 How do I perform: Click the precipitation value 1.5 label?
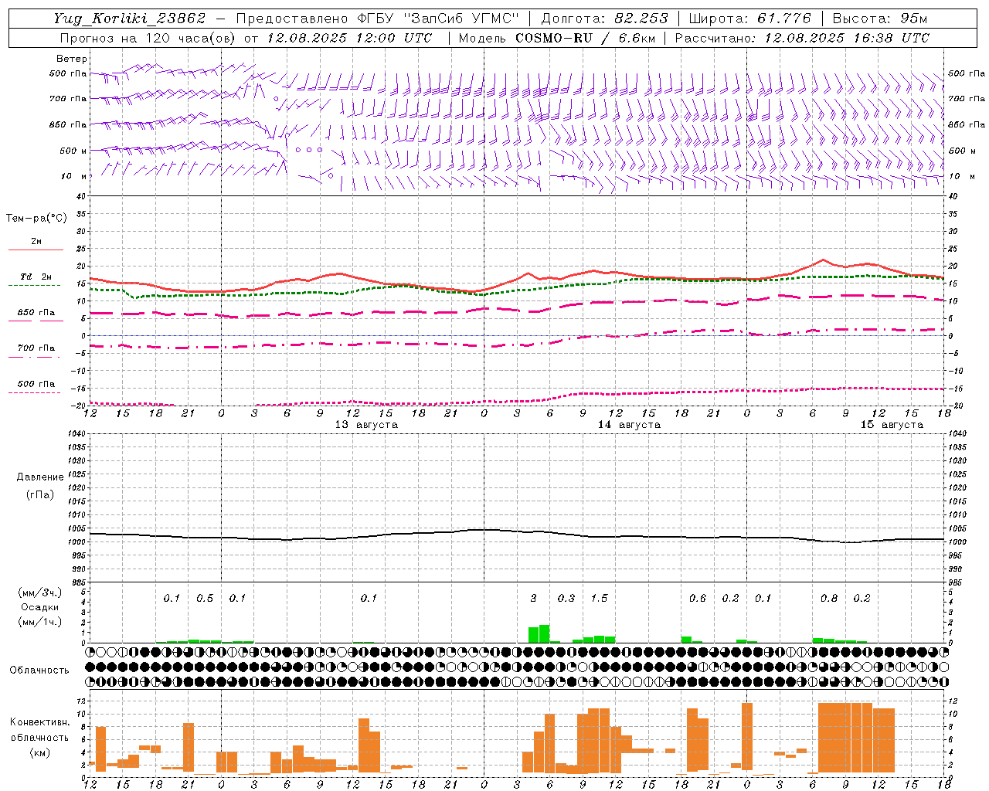(x=599, y=598)
